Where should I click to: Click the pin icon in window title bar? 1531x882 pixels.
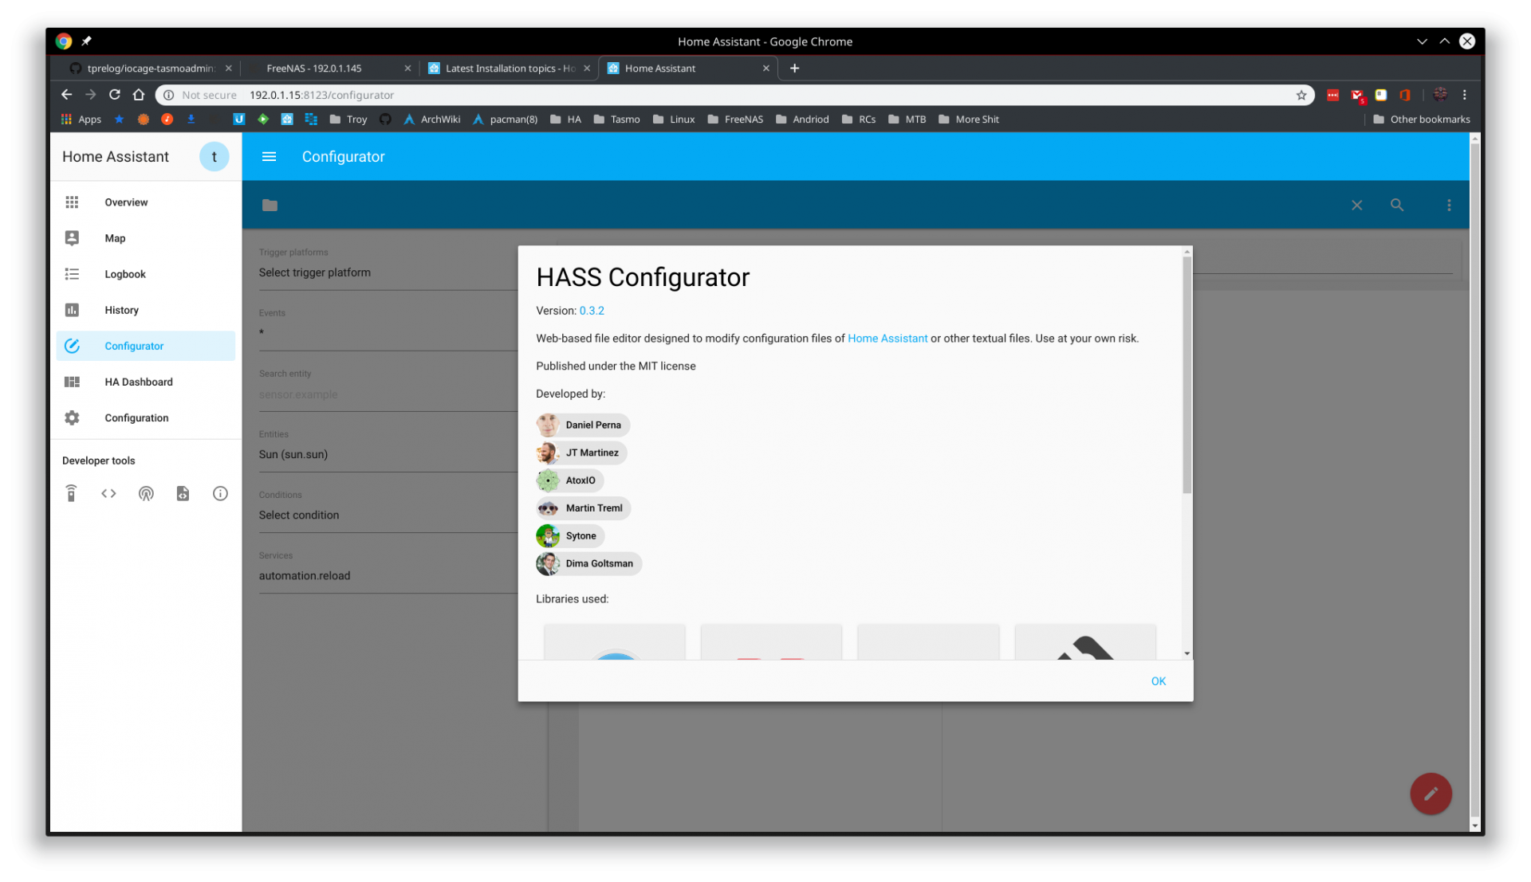tap(86, 41)
